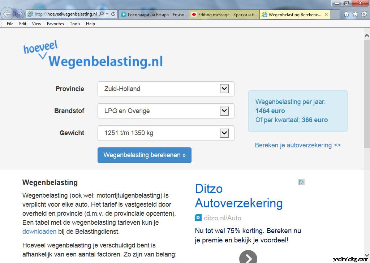Click the address bar search magnifier icon
Image resolution: width=370 pixels, height=263 pixels.
102,14
